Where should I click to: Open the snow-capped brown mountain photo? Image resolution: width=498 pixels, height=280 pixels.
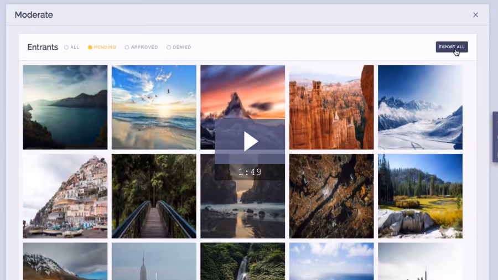65,261
